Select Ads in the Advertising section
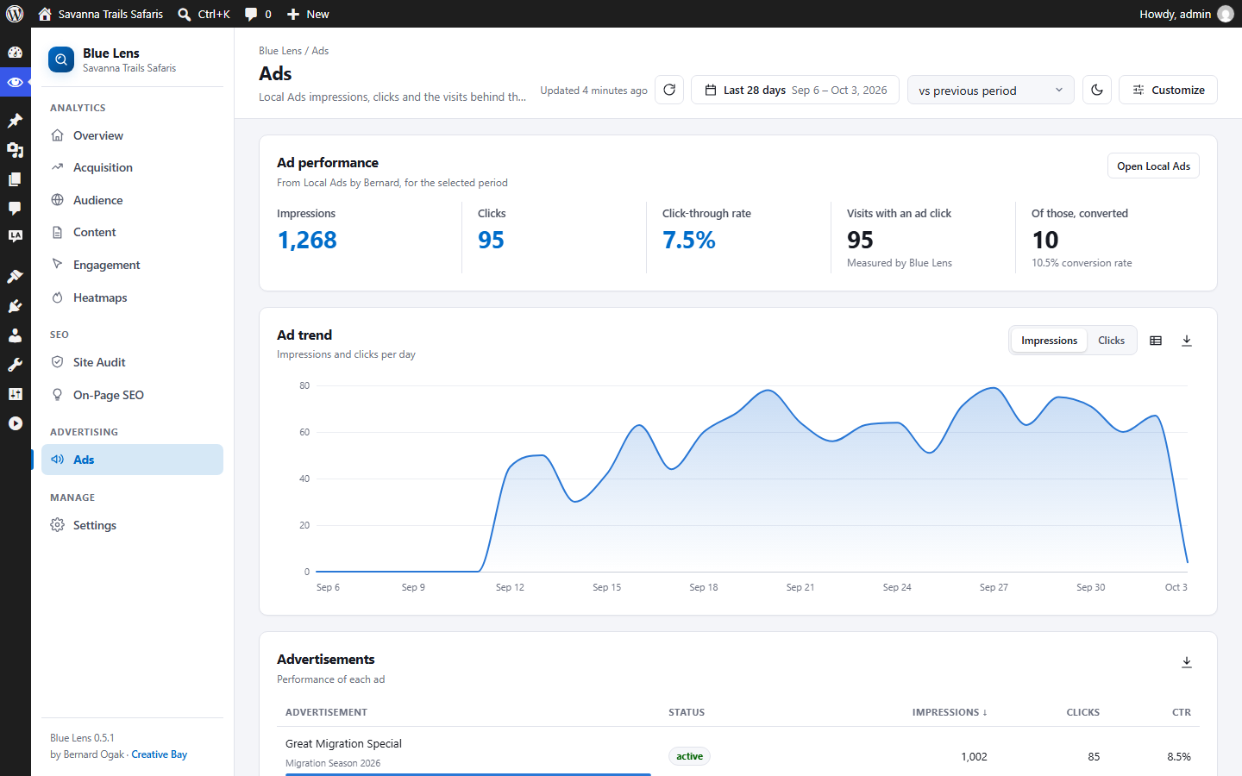Image resolution: width=1242 pixels, height=776 pixels. [132, 460]
